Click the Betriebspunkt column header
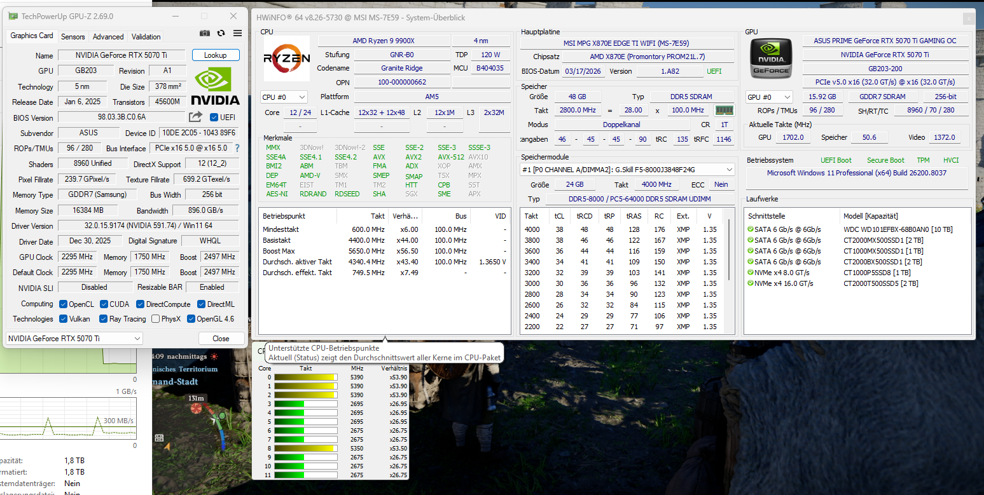This screenshot has height=495, width=984. 298,216
